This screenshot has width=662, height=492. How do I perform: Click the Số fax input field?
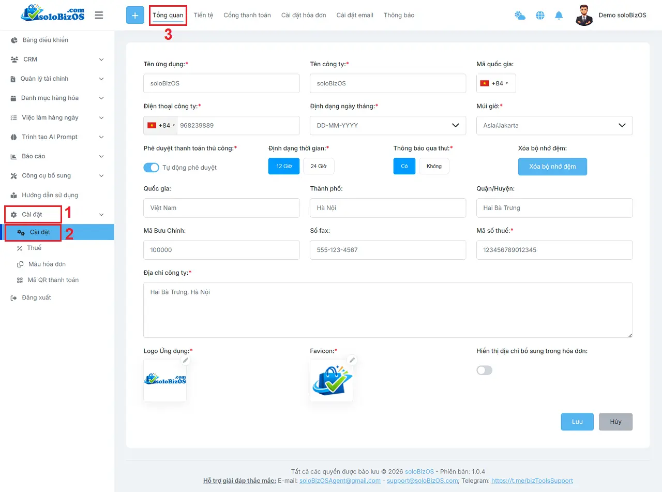pos(388,250)
